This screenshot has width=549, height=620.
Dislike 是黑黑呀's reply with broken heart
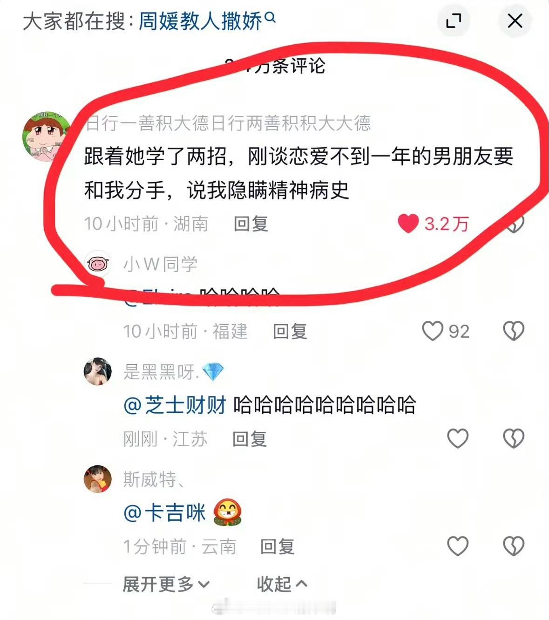click(x=514, y=438)
